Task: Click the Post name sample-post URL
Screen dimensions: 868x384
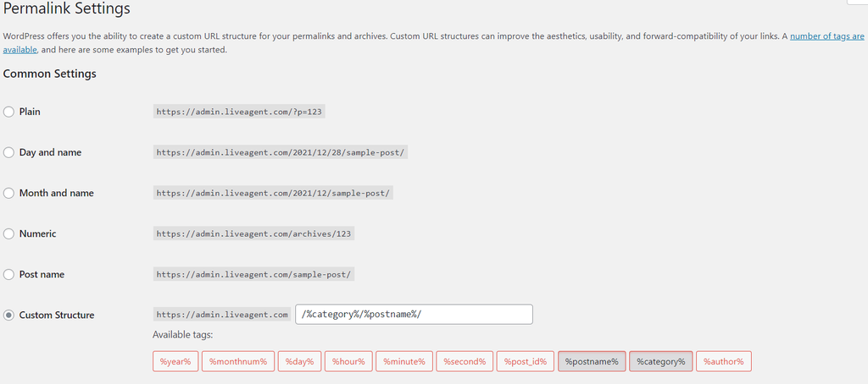Action: (x=254, y=274)
